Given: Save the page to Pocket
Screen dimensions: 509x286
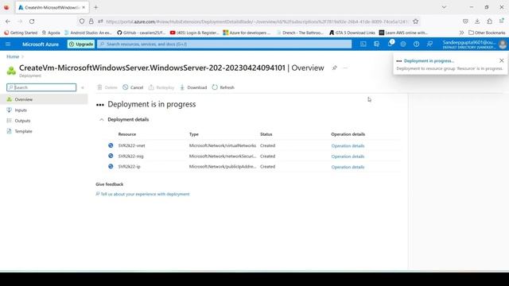Looking at the screenshot, I should [x=465, y=21].
